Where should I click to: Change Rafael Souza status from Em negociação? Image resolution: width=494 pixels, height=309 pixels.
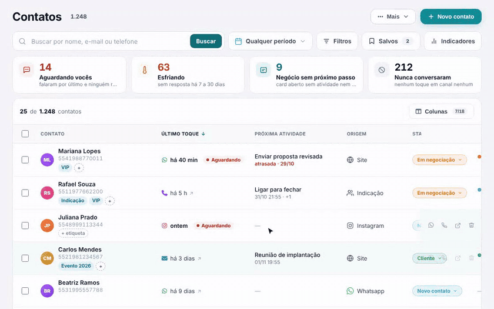[439, 193]
